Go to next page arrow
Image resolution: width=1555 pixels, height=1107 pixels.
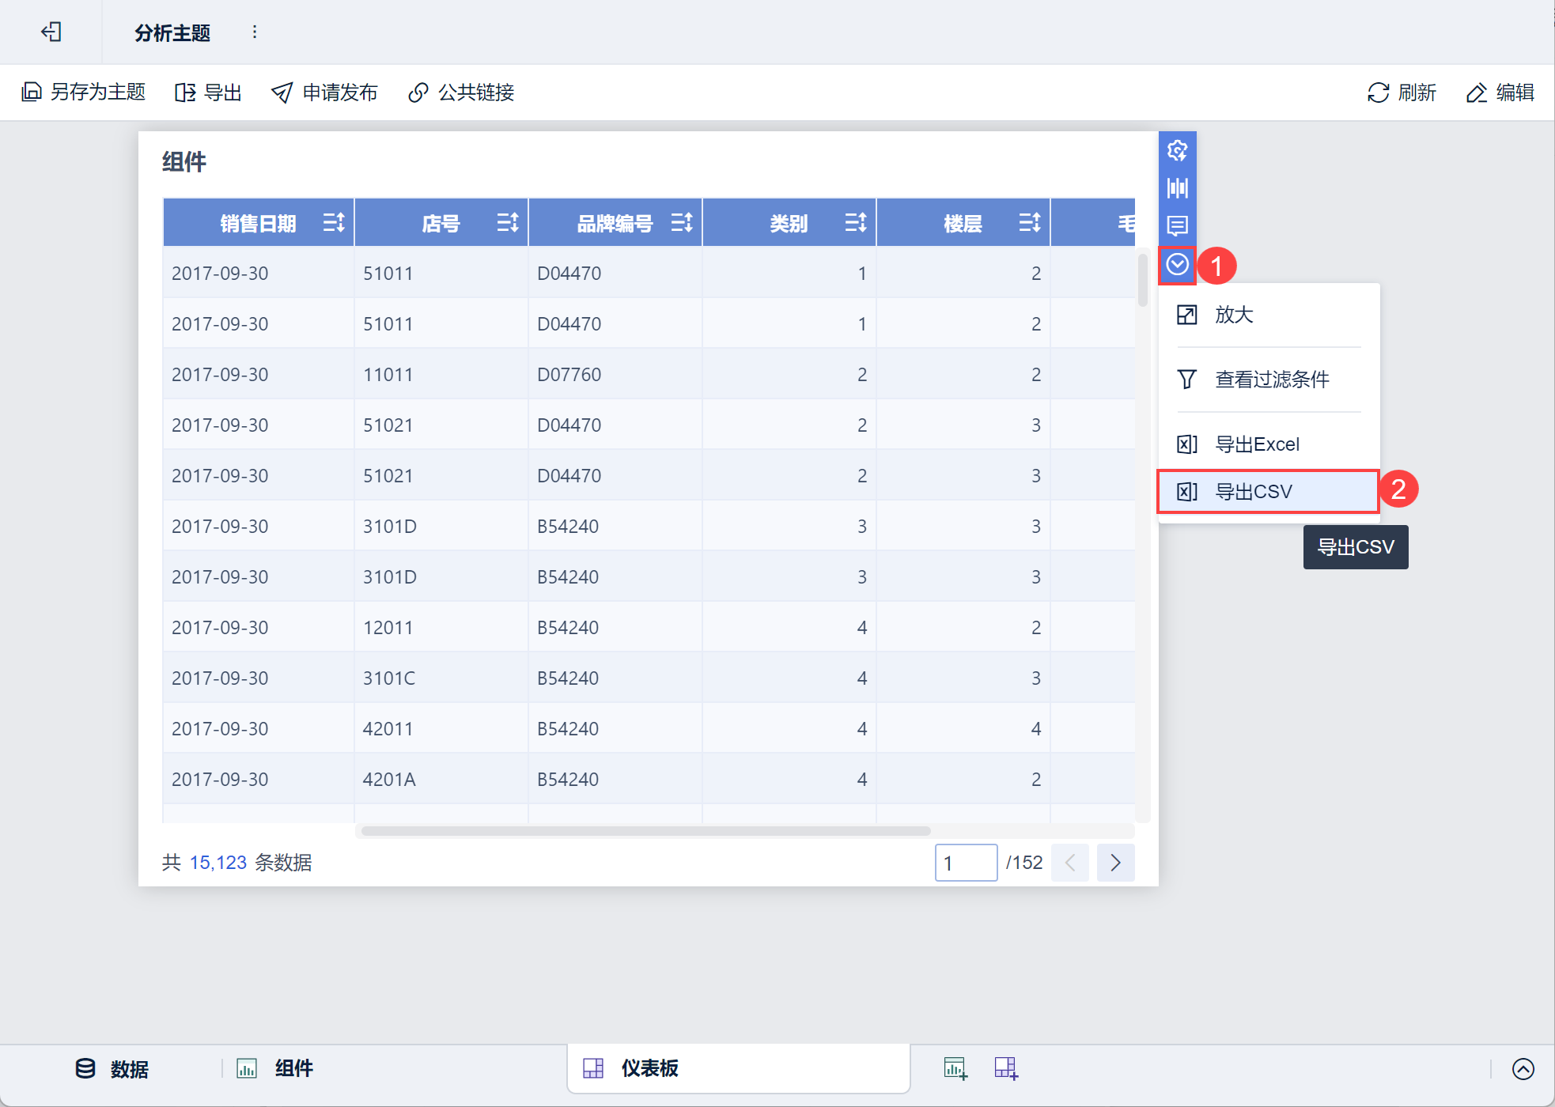click(x=1115, y=863)
